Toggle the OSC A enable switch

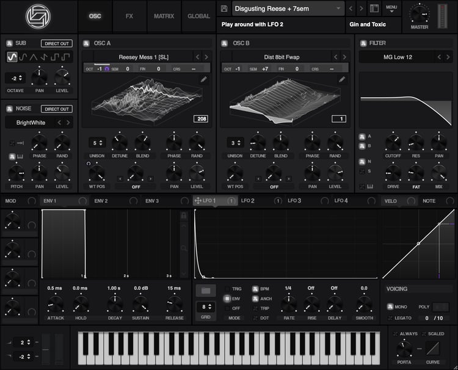tap(86, 43)
